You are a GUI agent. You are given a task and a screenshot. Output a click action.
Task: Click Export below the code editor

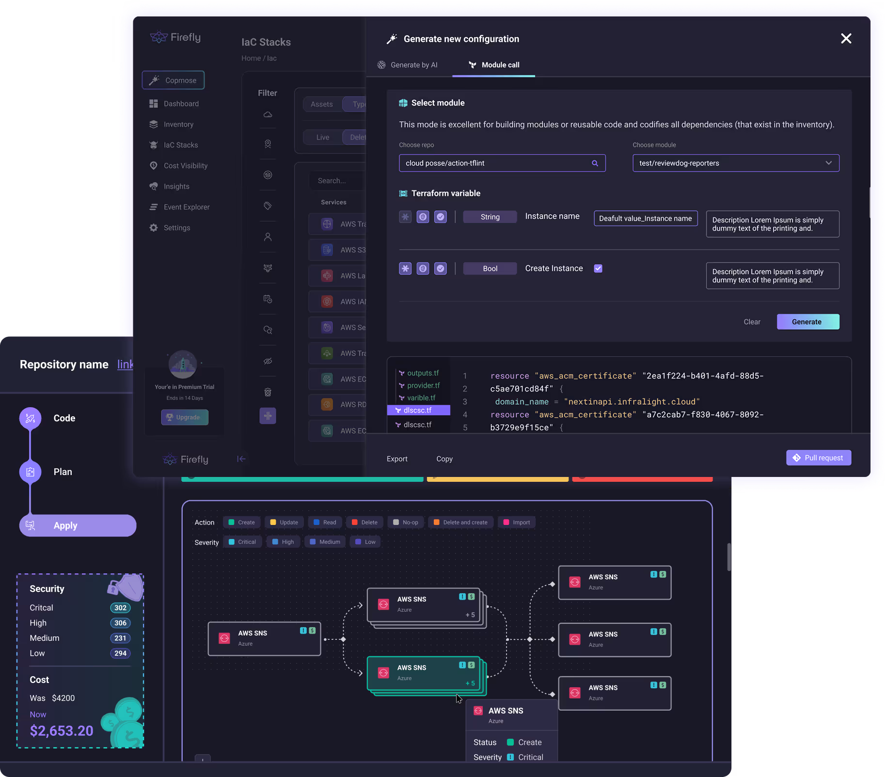(x=397, y=459)
